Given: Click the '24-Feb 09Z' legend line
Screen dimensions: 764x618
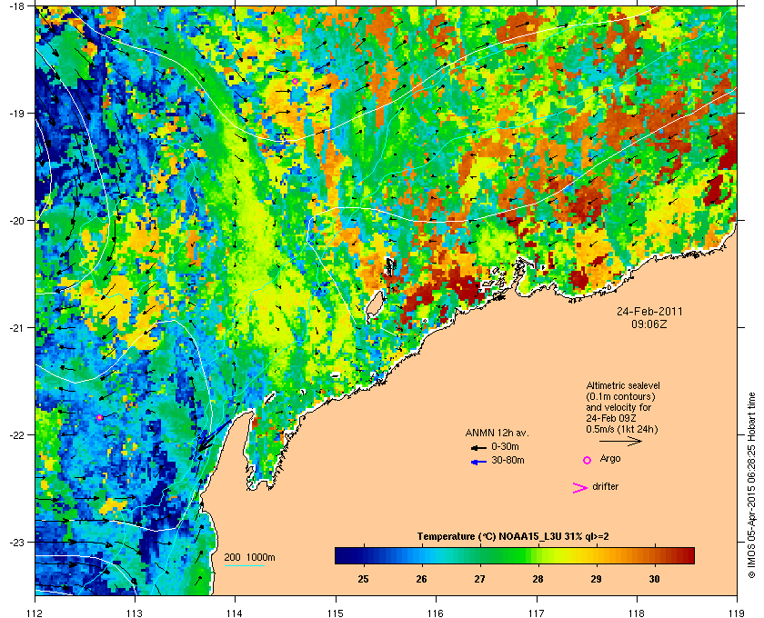Looking at the screenshot, I should click(x=611, y=418).
